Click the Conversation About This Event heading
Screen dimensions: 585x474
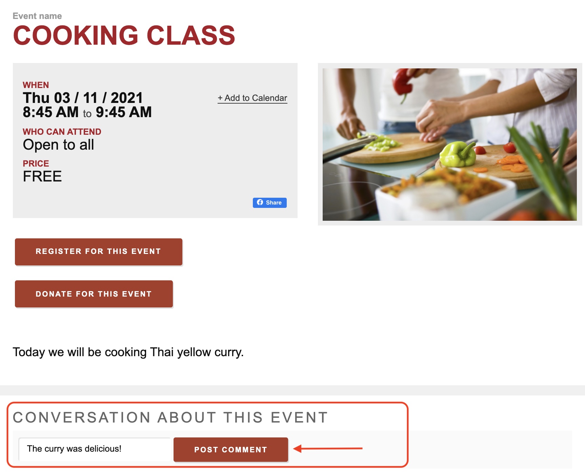point(170,417)
